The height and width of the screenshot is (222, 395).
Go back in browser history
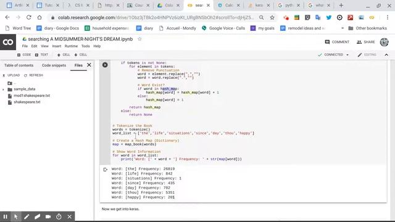point(7,17)
